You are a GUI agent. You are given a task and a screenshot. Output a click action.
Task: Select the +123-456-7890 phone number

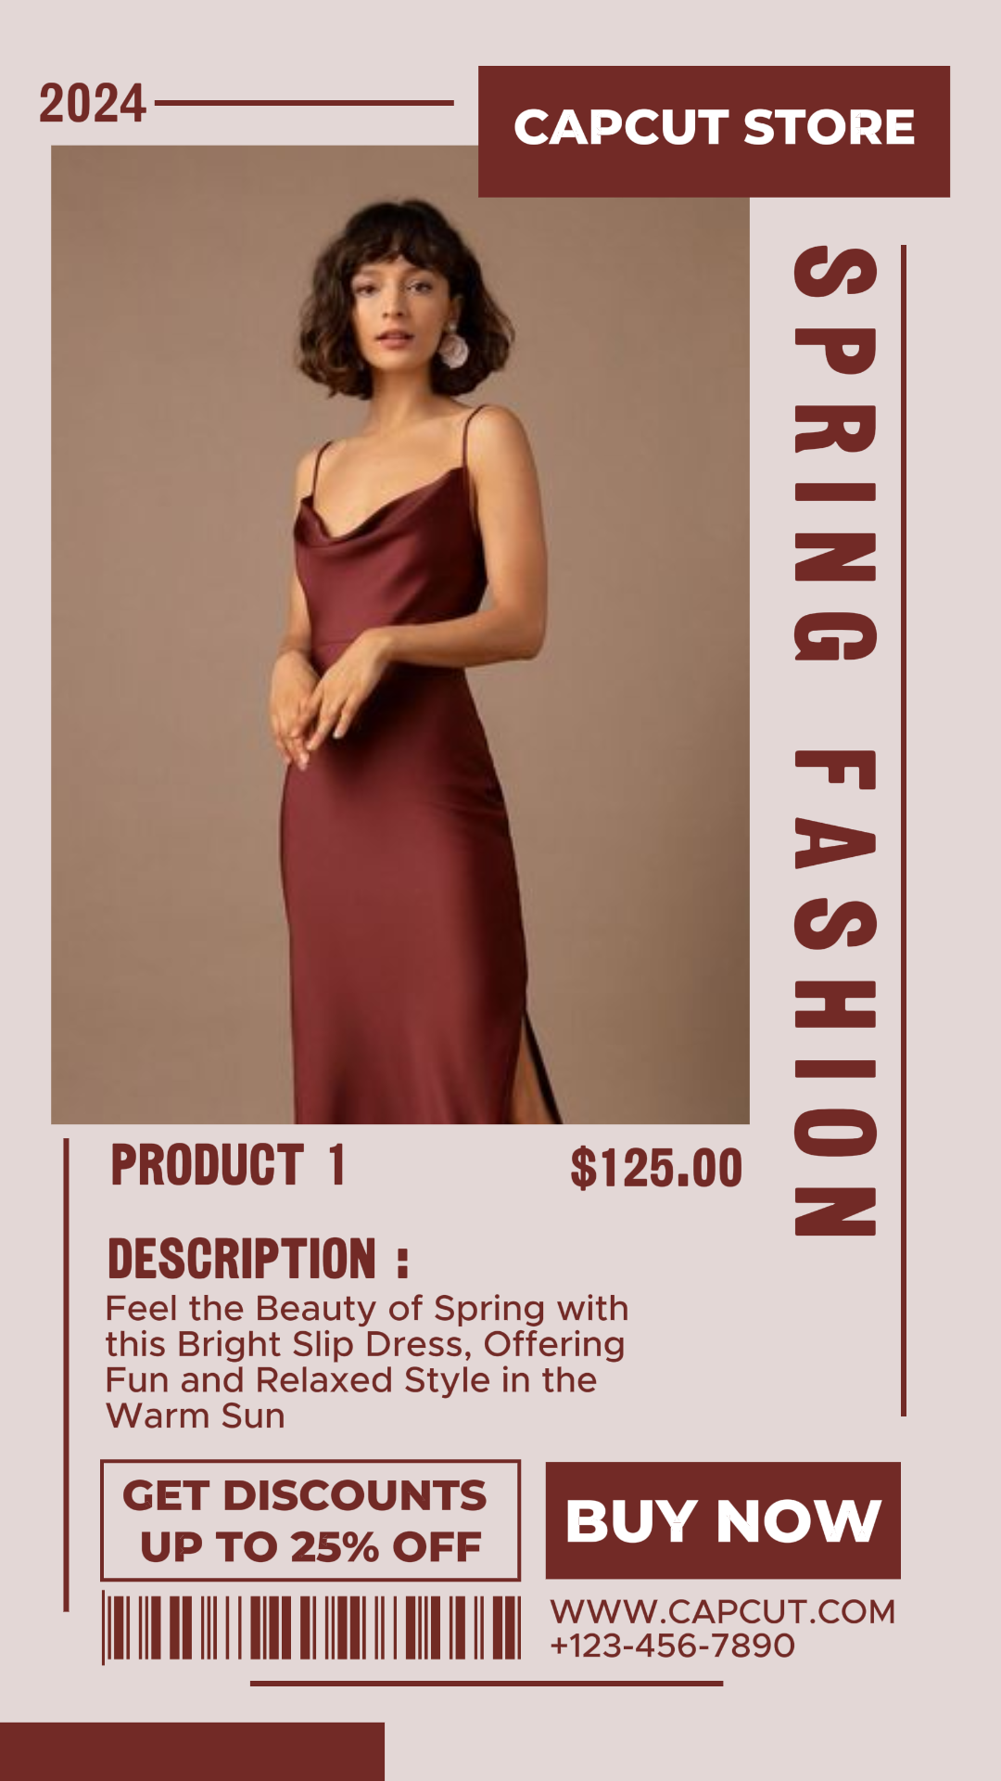click(673, 1646)
